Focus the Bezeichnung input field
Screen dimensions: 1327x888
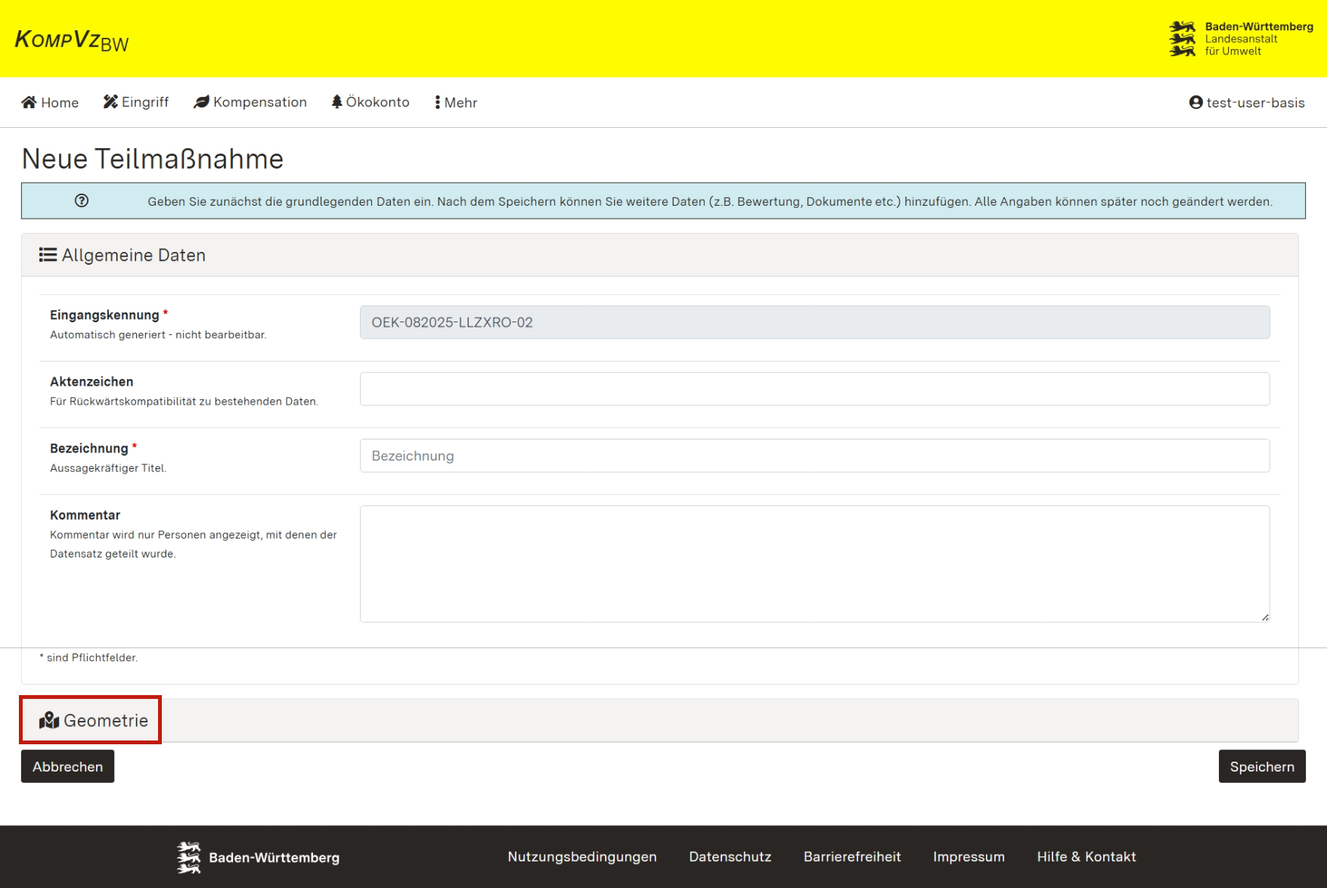tap(814, 456)
